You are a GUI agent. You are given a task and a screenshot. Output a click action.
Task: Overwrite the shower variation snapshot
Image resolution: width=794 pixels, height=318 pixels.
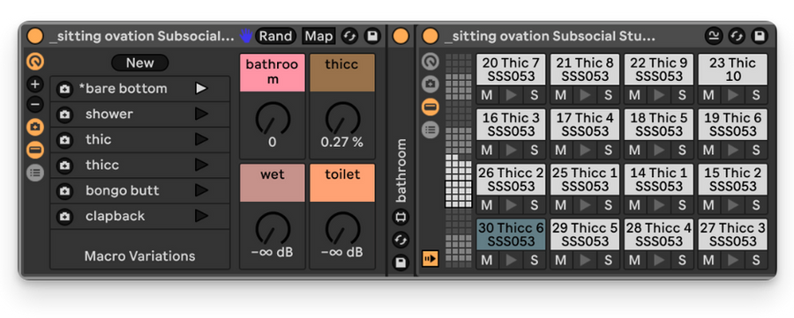coord(64,115)
